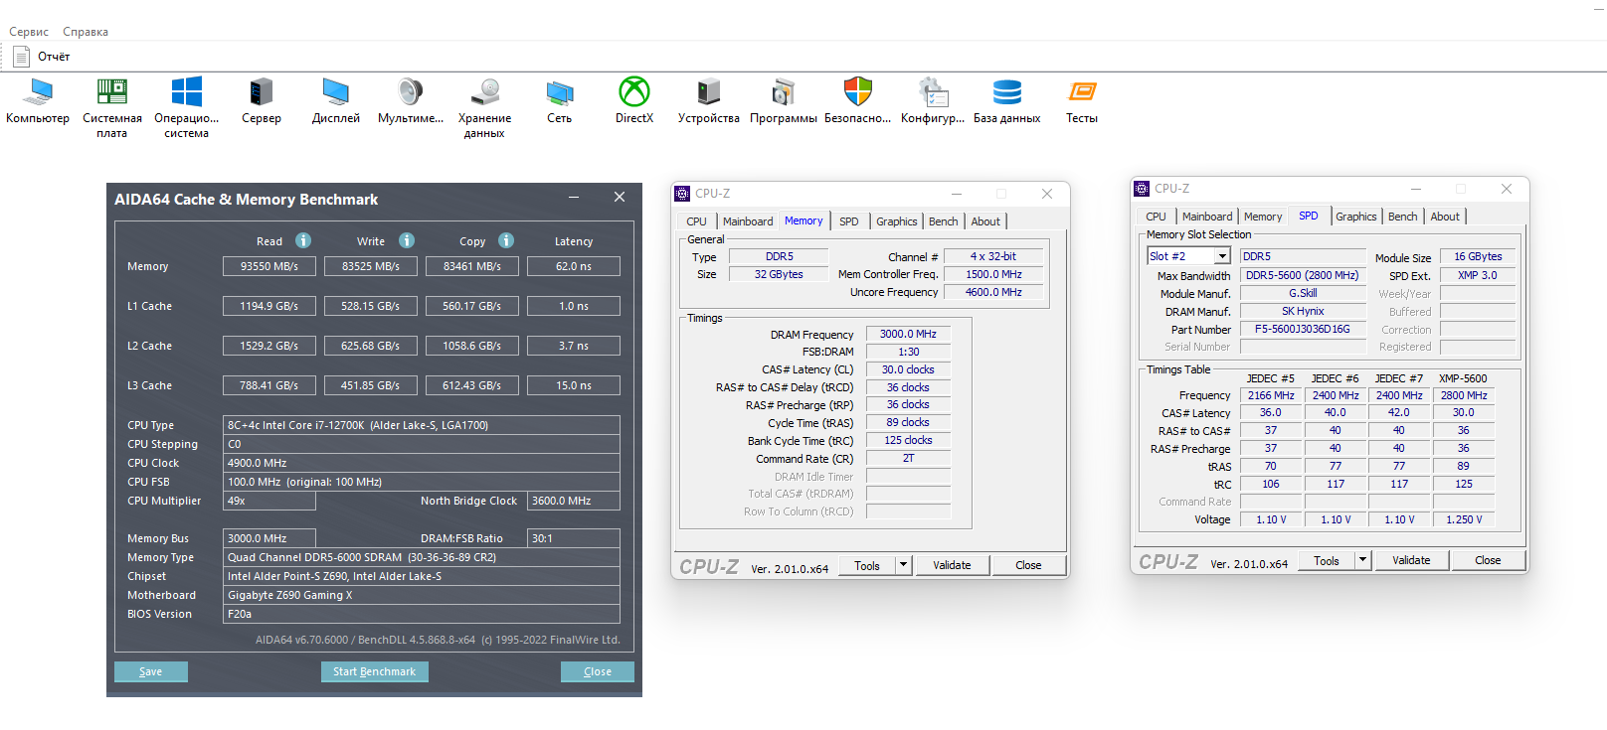Click the CAS# Latency value 30.0 clocks
Image resolution: width=1607 pixels, height=730 pixels.
pyautogui.click(x=908, y=369)
